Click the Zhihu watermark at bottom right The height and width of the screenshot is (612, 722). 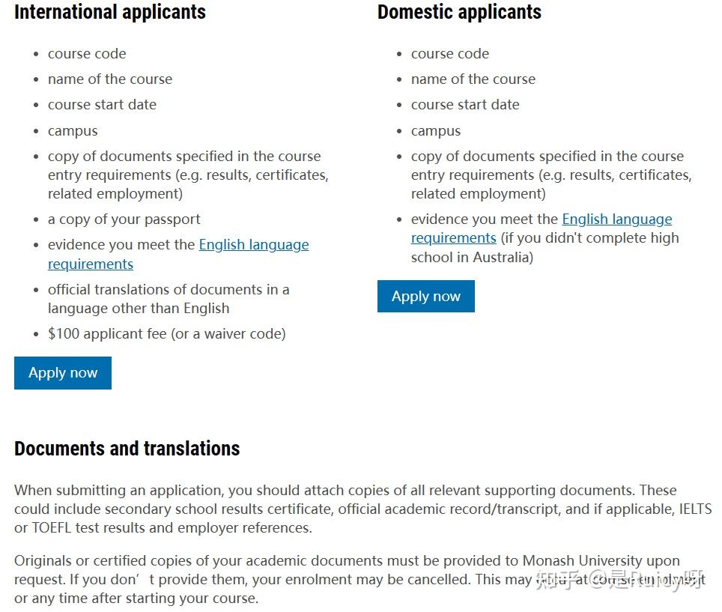pyautogui.click(x=620, y=580)
